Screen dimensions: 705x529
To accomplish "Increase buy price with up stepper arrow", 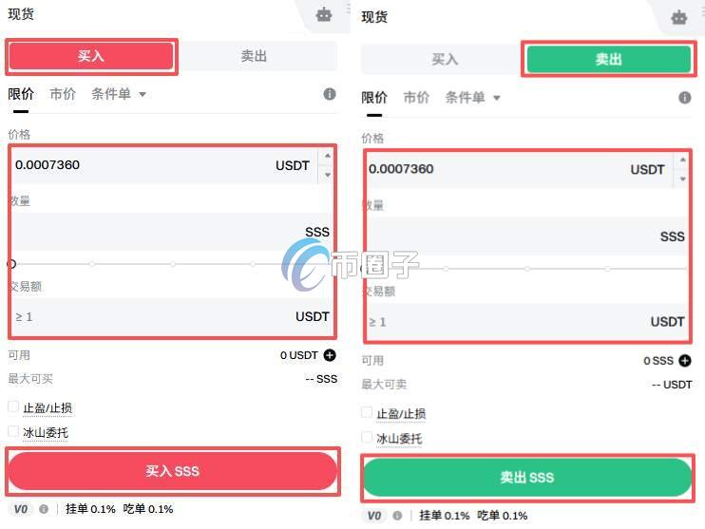I will (x=328, y=156).
